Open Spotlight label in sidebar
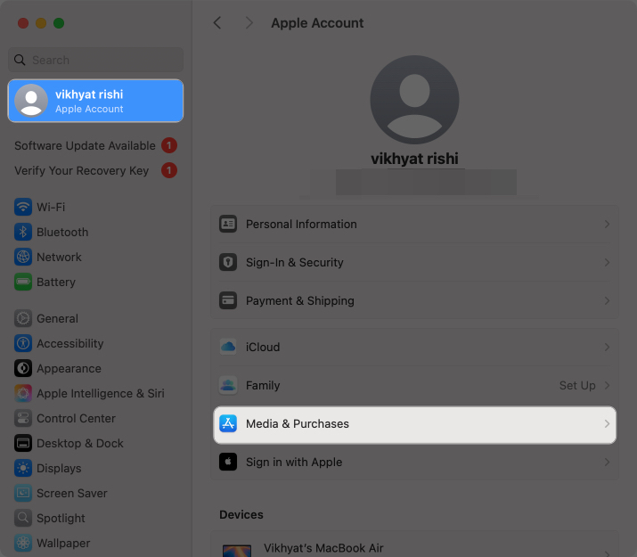The height and width of the screenshot is (557, 637). [x=61, y=518]
